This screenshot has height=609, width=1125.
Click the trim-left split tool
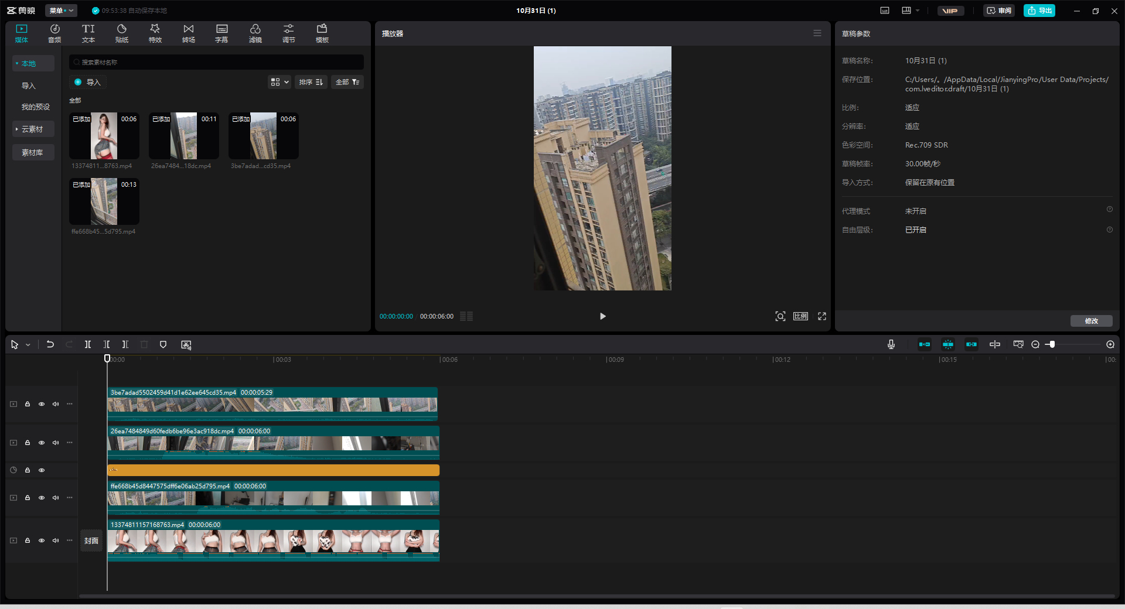tap(107, 344)
